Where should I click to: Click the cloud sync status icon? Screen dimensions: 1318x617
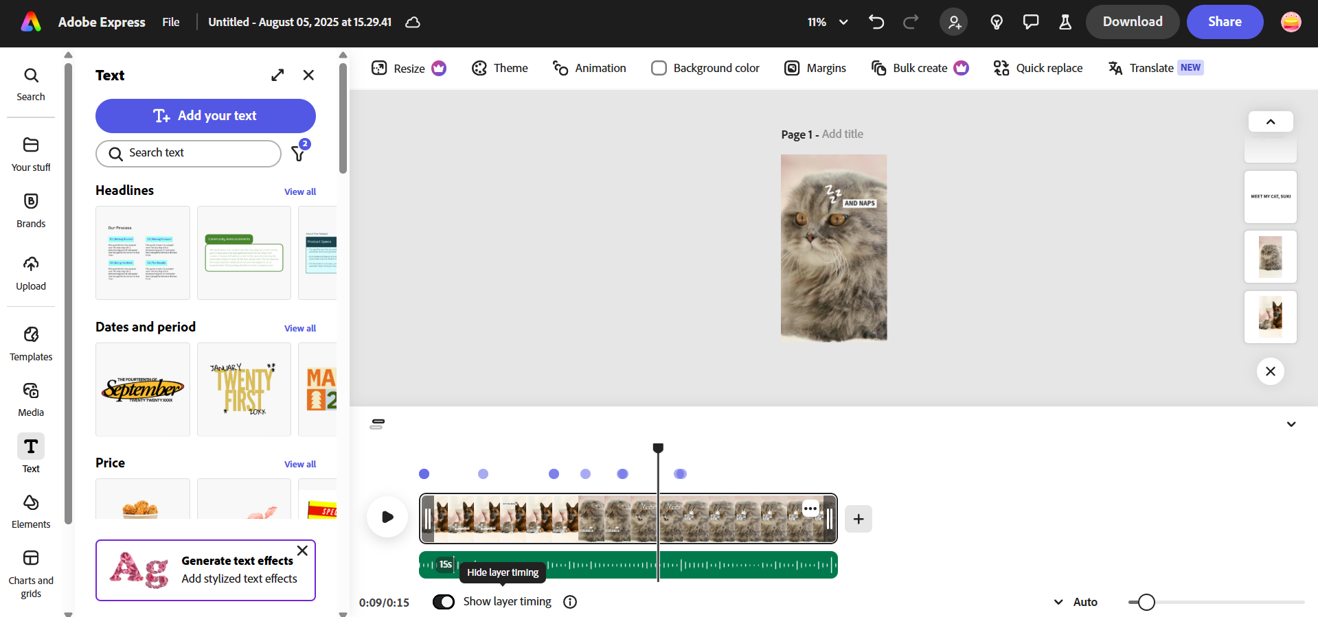click(x=412, y=22)
